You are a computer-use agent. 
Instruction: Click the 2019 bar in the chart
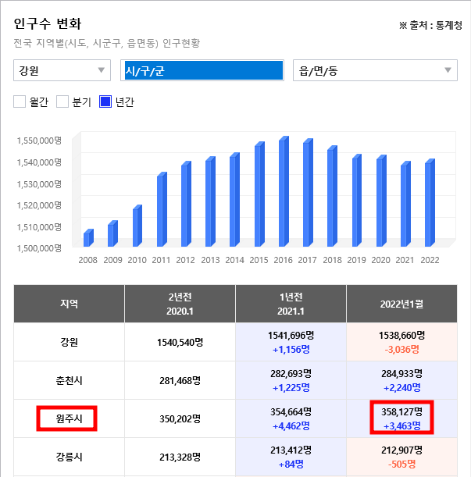(356, 200)
